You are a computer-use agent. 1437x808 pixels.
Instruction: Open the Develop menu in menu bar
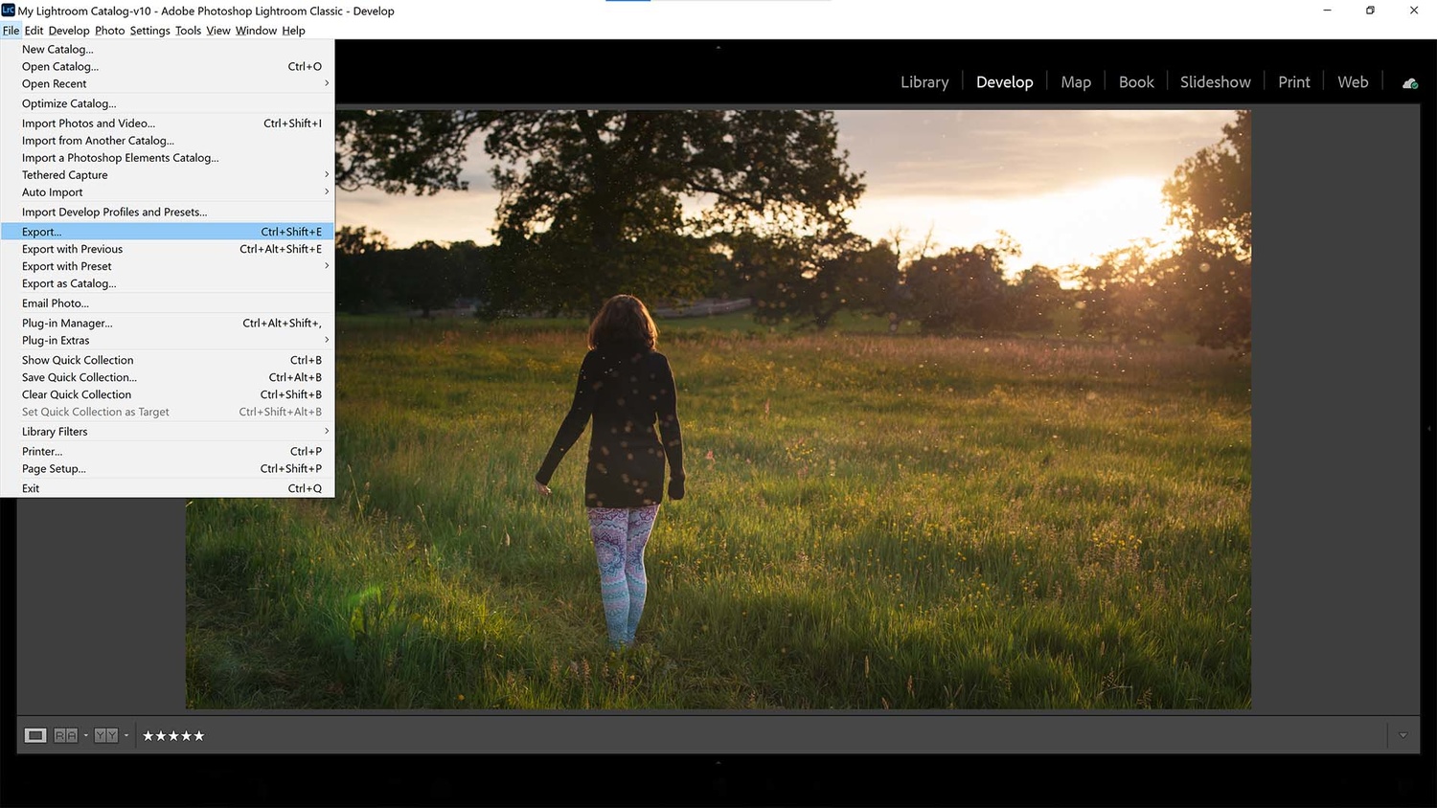[x=69, y=31]
